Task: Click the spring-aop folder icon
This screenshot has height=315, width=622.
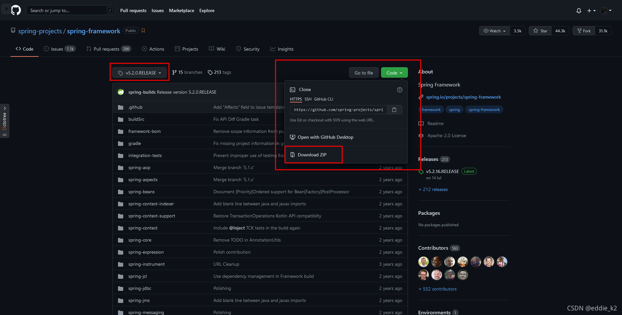Action: coord(121,168)
